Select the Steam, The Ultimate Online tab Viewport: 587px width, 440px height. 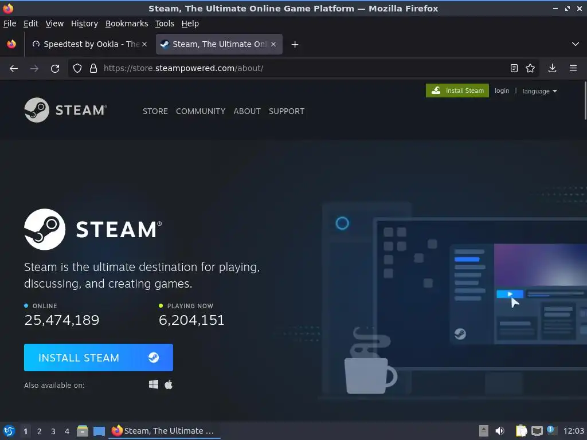[219, 44]
